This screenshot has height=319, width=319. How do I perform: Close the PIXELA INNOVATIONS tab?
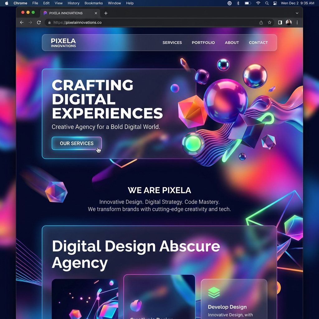point(96,13)
